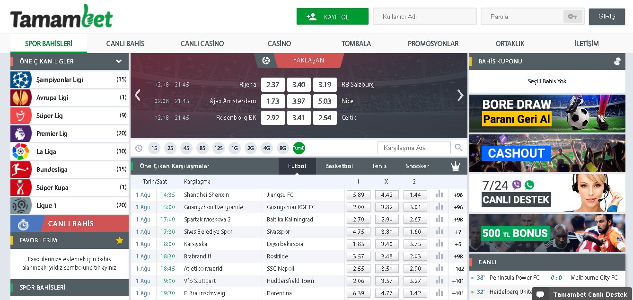This screenshot has width=633, height=300.
Task: Collapse the Öne Çıkan Ligler panel chevron
Action: coord(119,61)
